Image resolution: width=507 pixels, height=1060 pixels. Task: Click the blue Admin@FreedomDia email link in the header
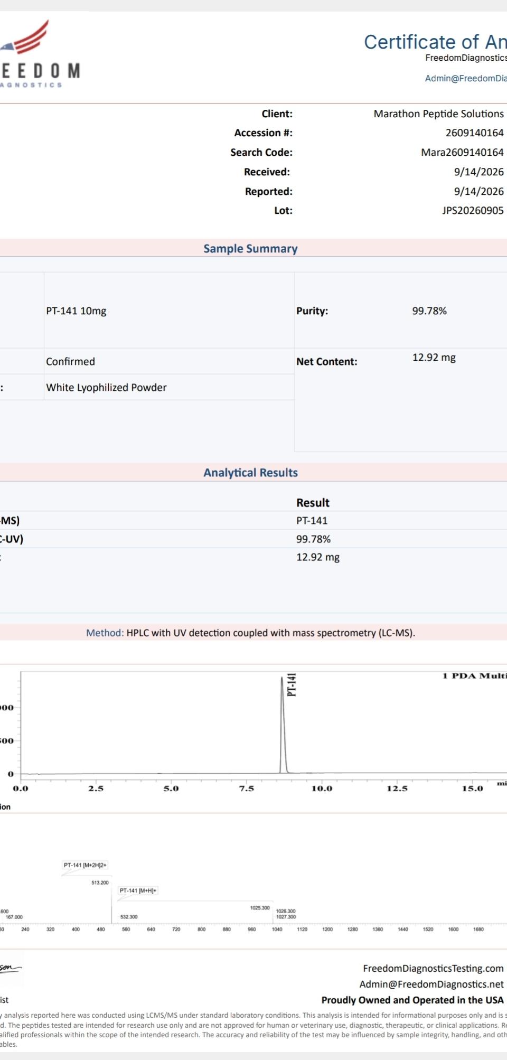point(466,78)
